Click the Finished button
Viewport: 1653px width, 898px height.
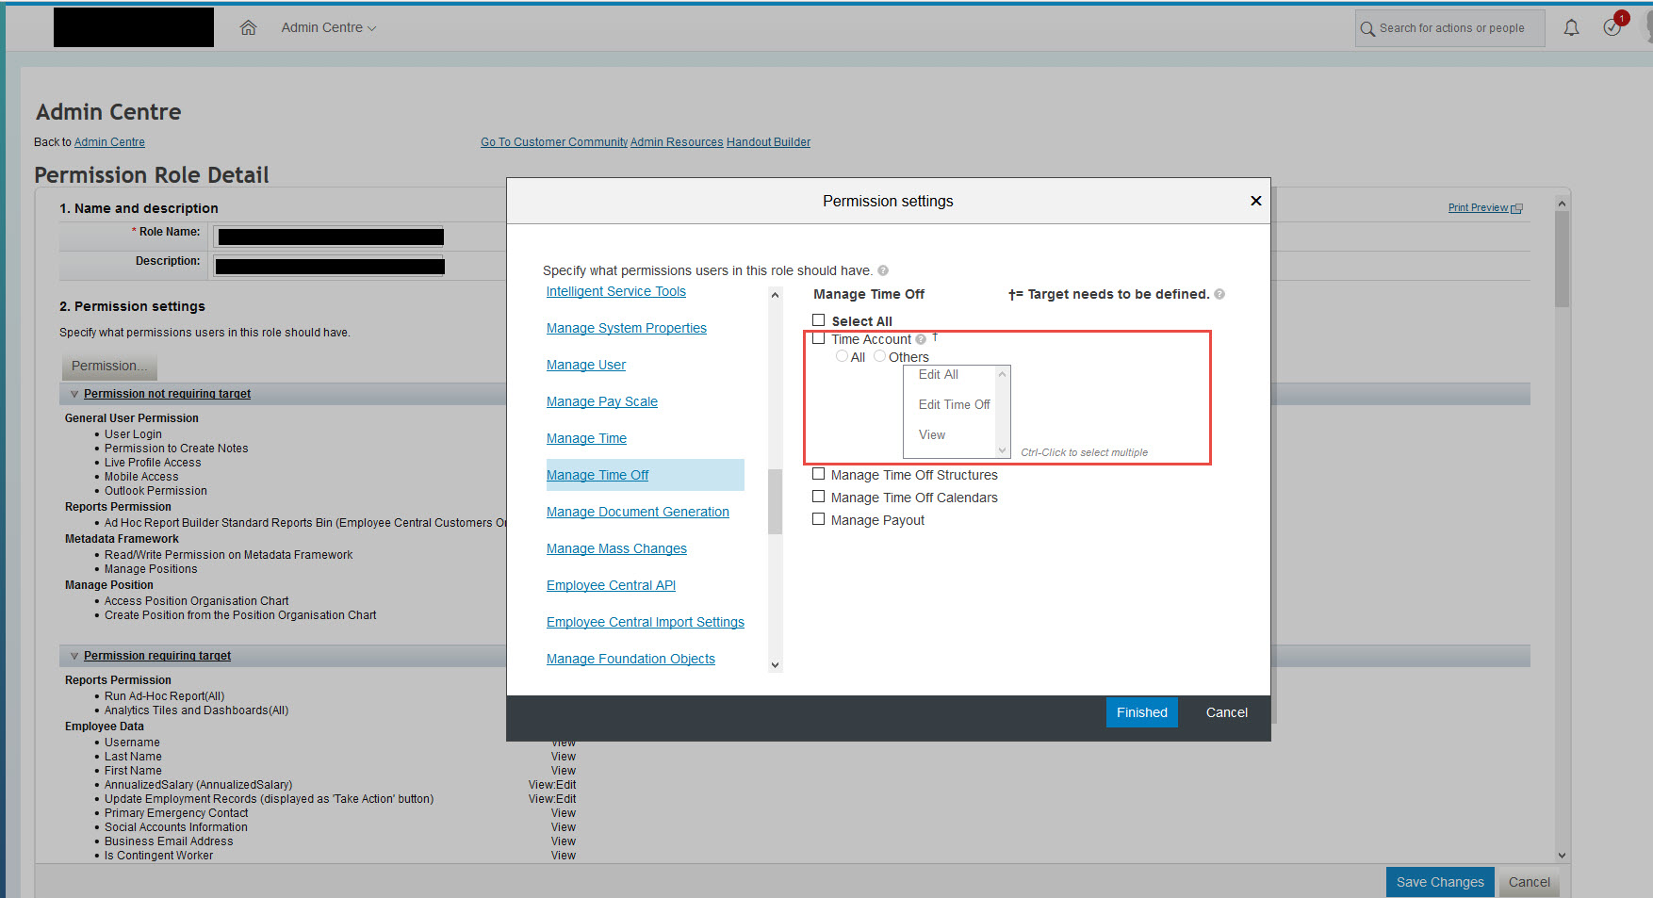[x=1141, y=712]
